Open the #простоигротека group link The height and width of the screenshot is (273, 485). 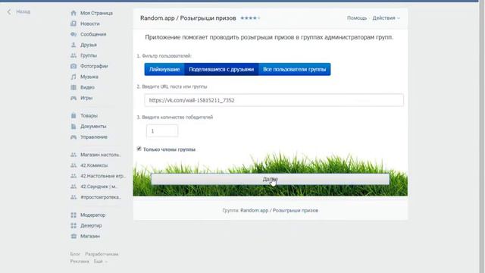101,197
